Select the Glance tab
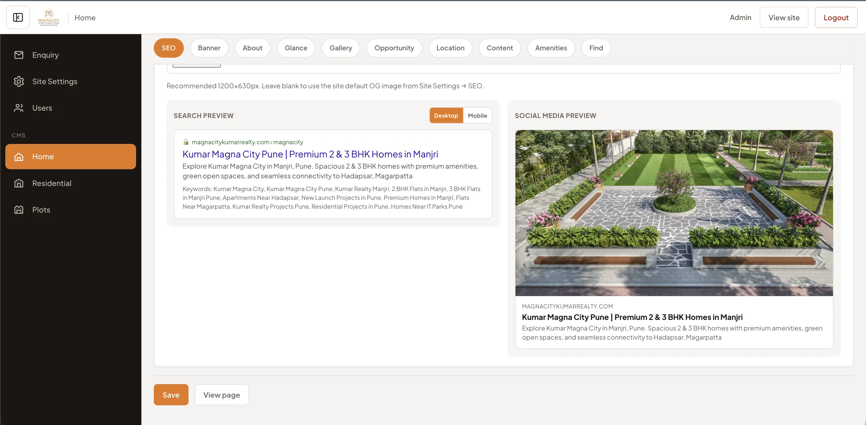This screenshot has height=425, width=866. tap(296, 48)
